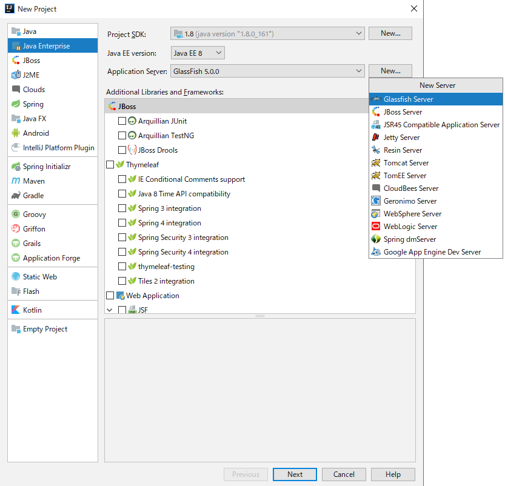Click the Jetty Server icon
505x486 pixels.
coord(376,138)
